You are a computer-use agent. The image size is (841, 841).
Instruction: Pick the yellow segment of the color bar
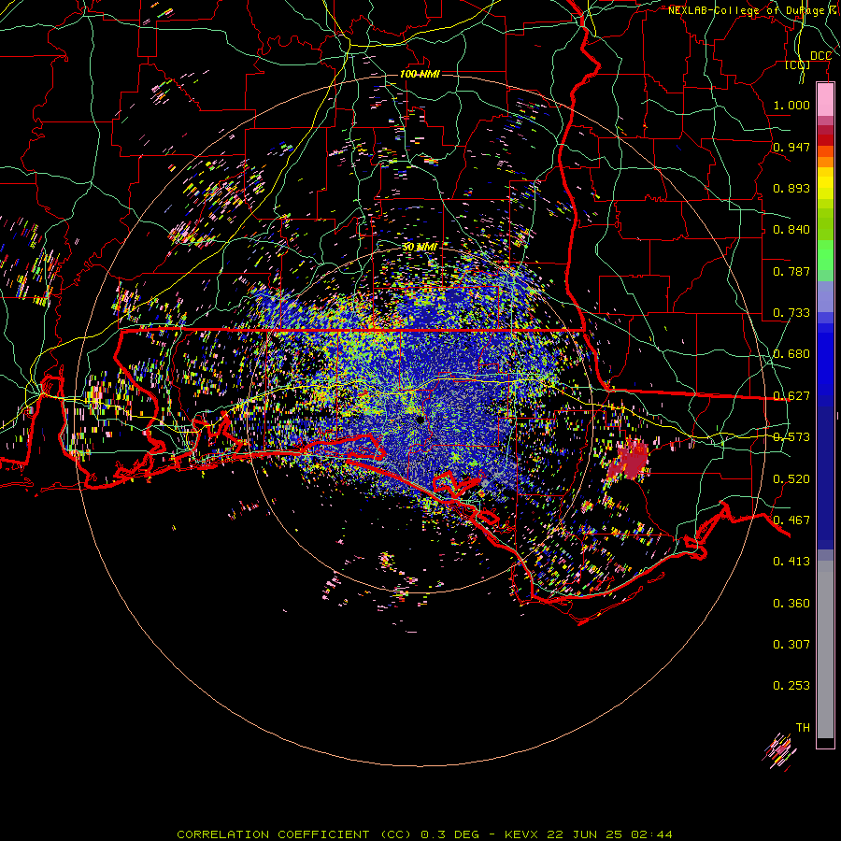tap(825, 188)
